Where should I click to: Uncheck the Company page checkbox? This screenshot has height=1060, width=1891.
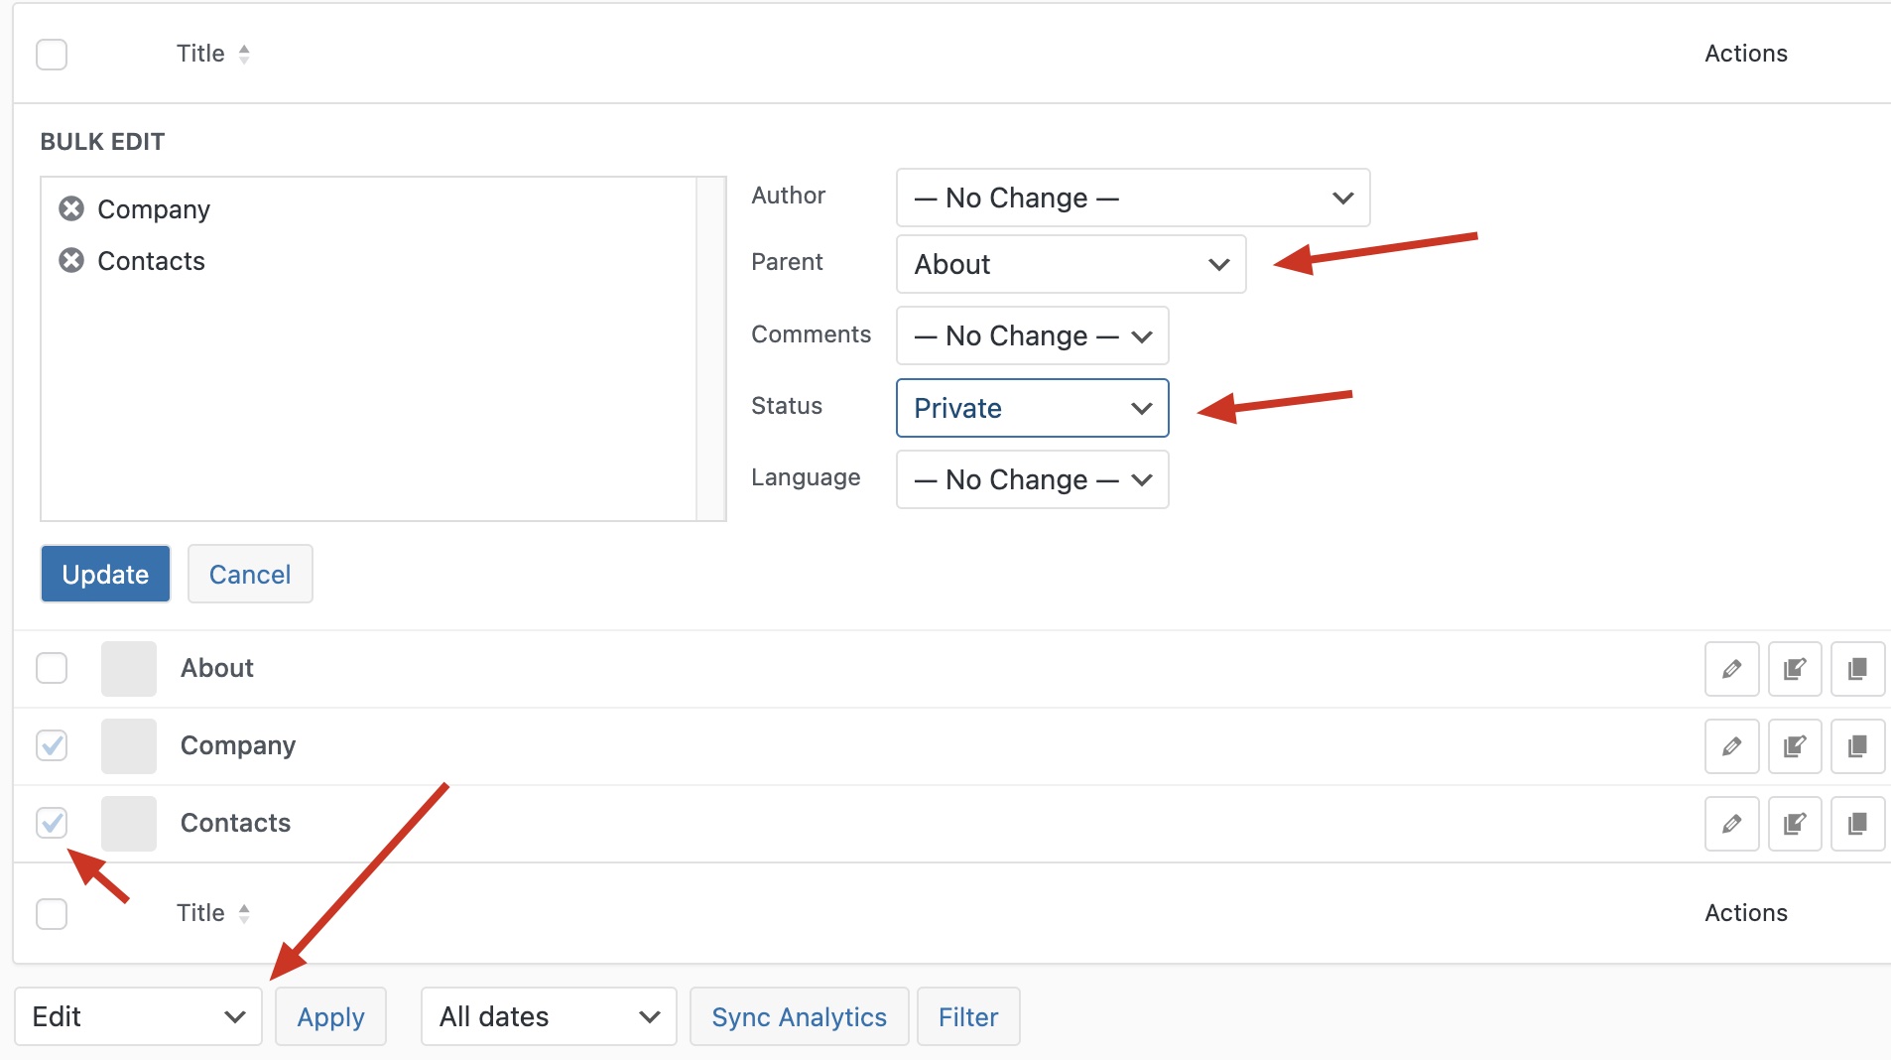pyautogui.click(x=52, y=745)
